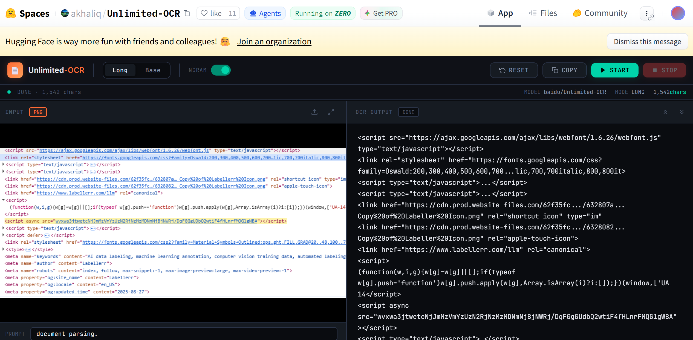Screen dimensions: 693x340
Task: Click the Hugging Face Spaces logo
Action: click(x=10, y=13)
